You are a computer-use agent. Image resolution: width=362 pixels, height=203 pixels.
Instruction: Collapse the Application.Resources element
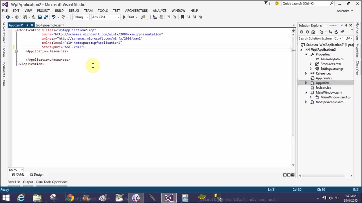[16, 51]
